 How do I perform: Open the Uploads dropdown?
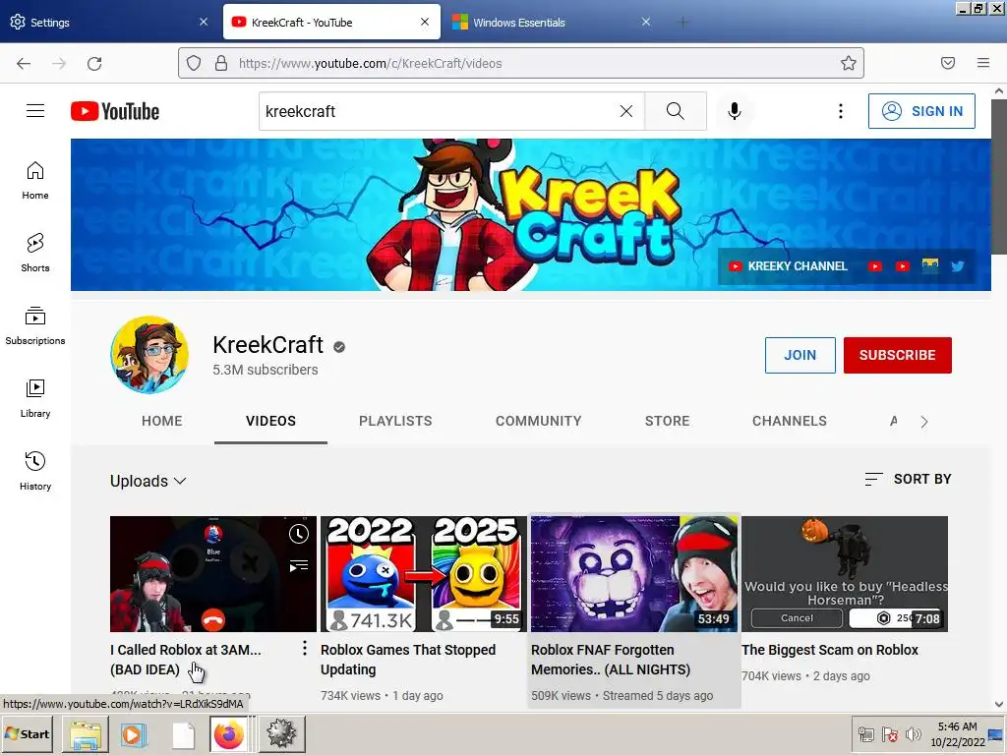coord(148,481)
